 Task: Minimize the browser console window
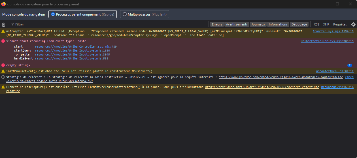click(324, 4)
